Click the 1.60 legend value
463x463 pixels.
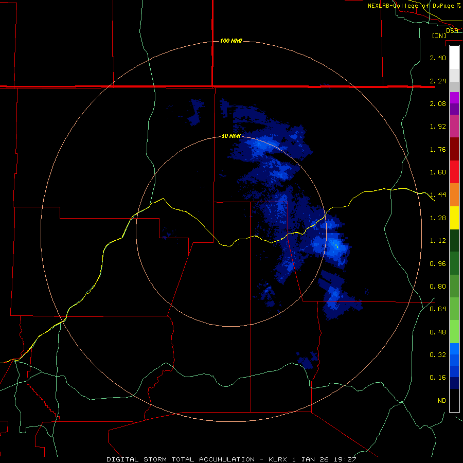pos(438,172)
